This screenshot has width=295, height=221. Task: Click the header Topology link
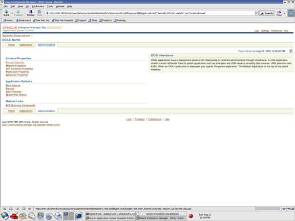265,31
